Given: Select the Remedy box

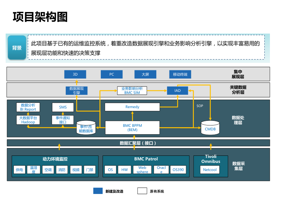Looking at the screenshot, I should pyautogui.click(x=132, y=107).
